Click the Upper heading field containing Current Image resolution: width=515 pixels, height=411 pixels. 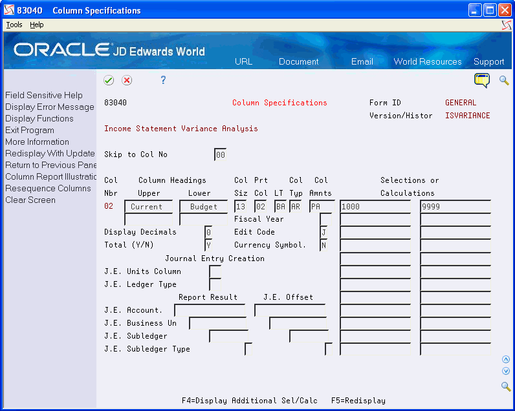click(148, 206)
